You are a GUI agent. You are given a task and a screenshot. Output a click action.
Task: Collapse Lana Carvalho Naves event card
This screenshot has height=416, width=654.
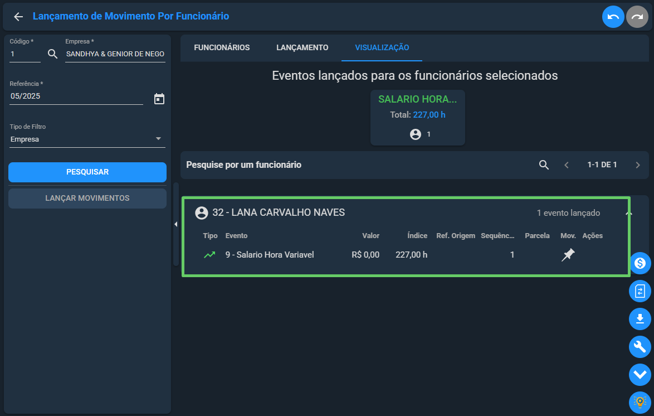click(x=628, y=213)
